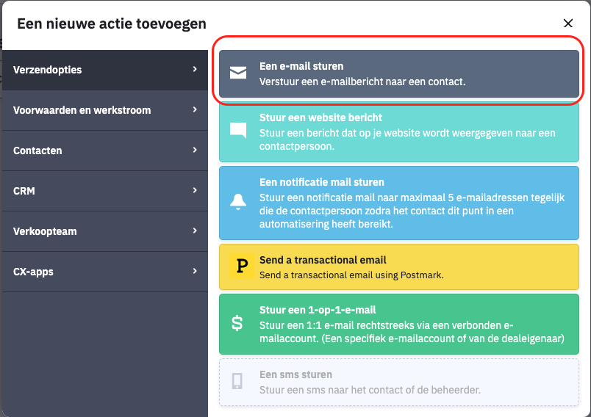Click the envelope icon for sending email
591x417 pixels.
click(x=238, y=73)
